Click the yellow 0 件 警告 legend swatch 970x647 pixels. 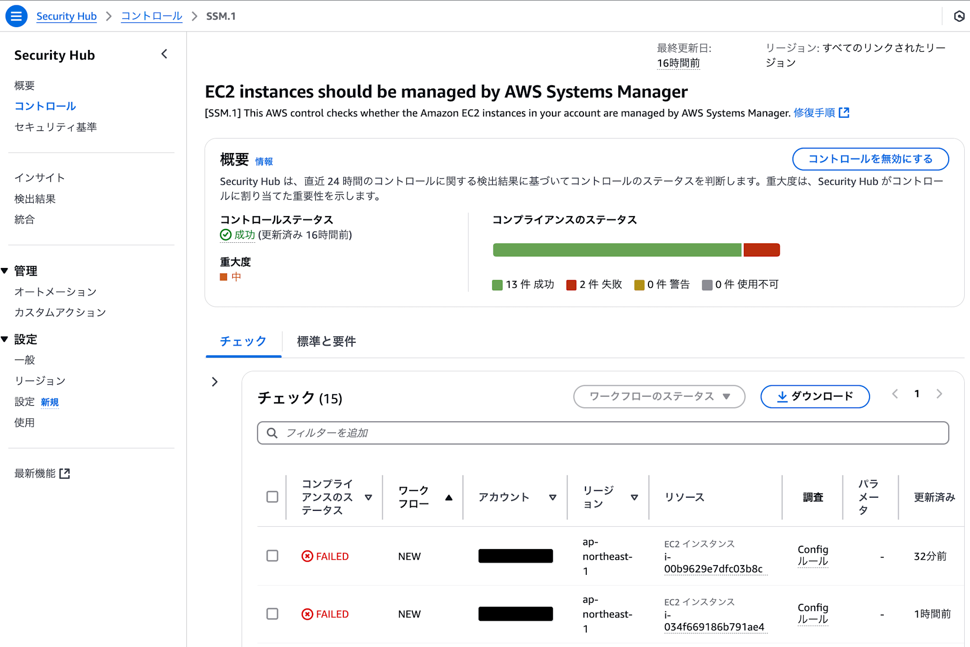click(x=639, y=285)
